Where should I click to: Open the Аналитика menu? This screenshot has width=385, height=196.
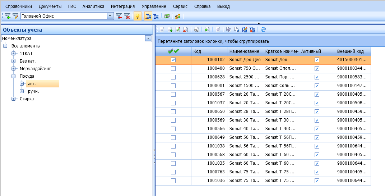coord(93,6)
